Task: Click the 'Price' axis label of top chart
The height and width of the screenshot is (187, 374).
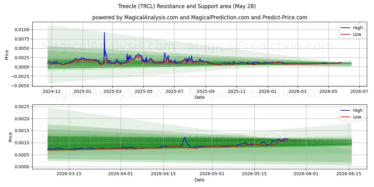Action: pyautogui.click(x=7, y=55)
